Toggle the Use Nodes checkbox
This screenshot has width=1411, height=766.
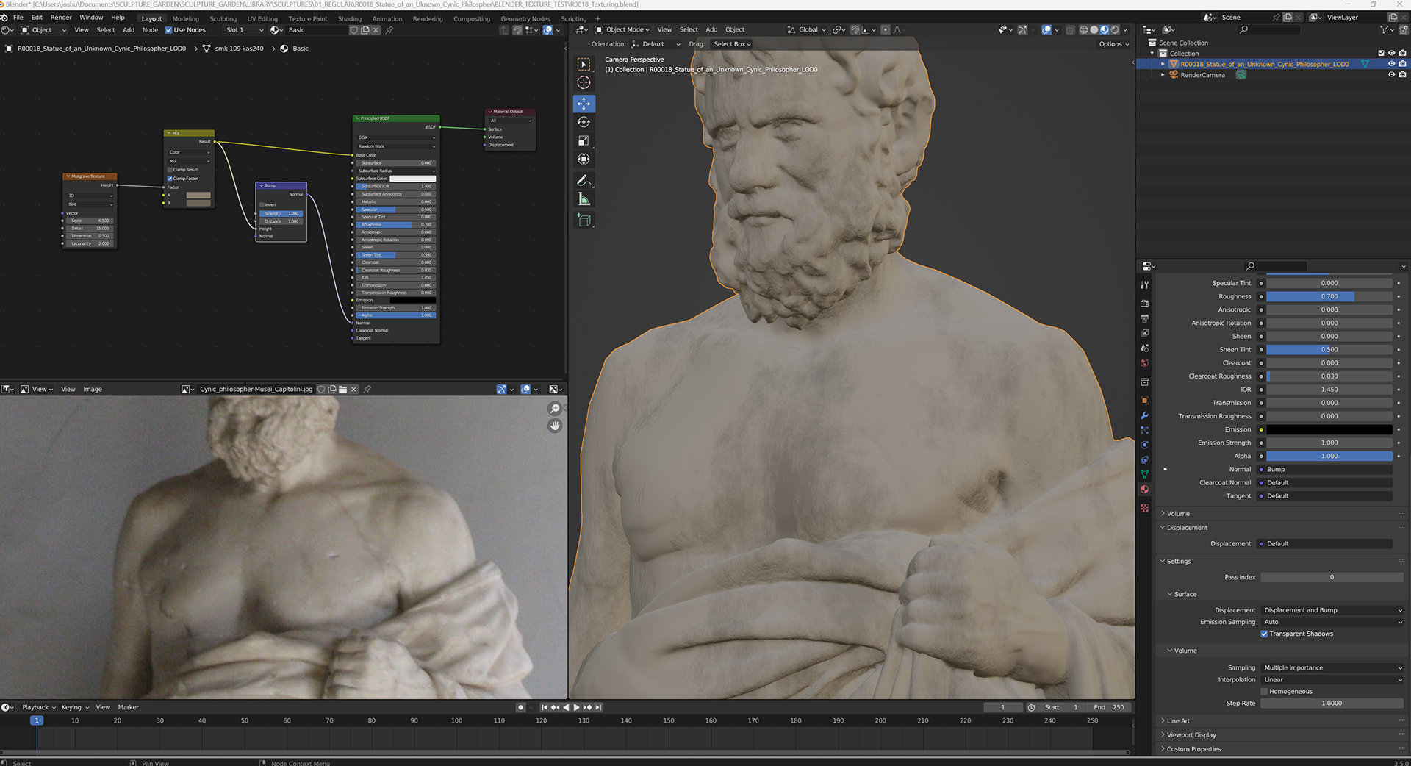coord(168,30)
